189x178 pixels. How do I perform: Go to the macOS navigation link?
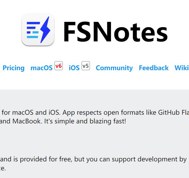pos(42,68)
